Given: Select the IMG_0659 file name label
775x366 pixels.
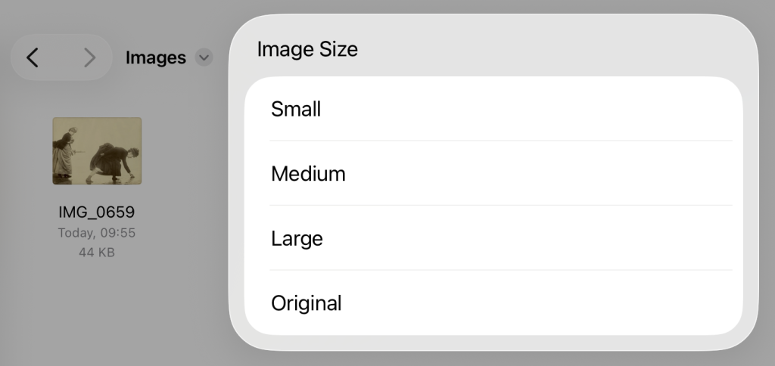Looking at the screenshot, I should click(x=97, y=212).
